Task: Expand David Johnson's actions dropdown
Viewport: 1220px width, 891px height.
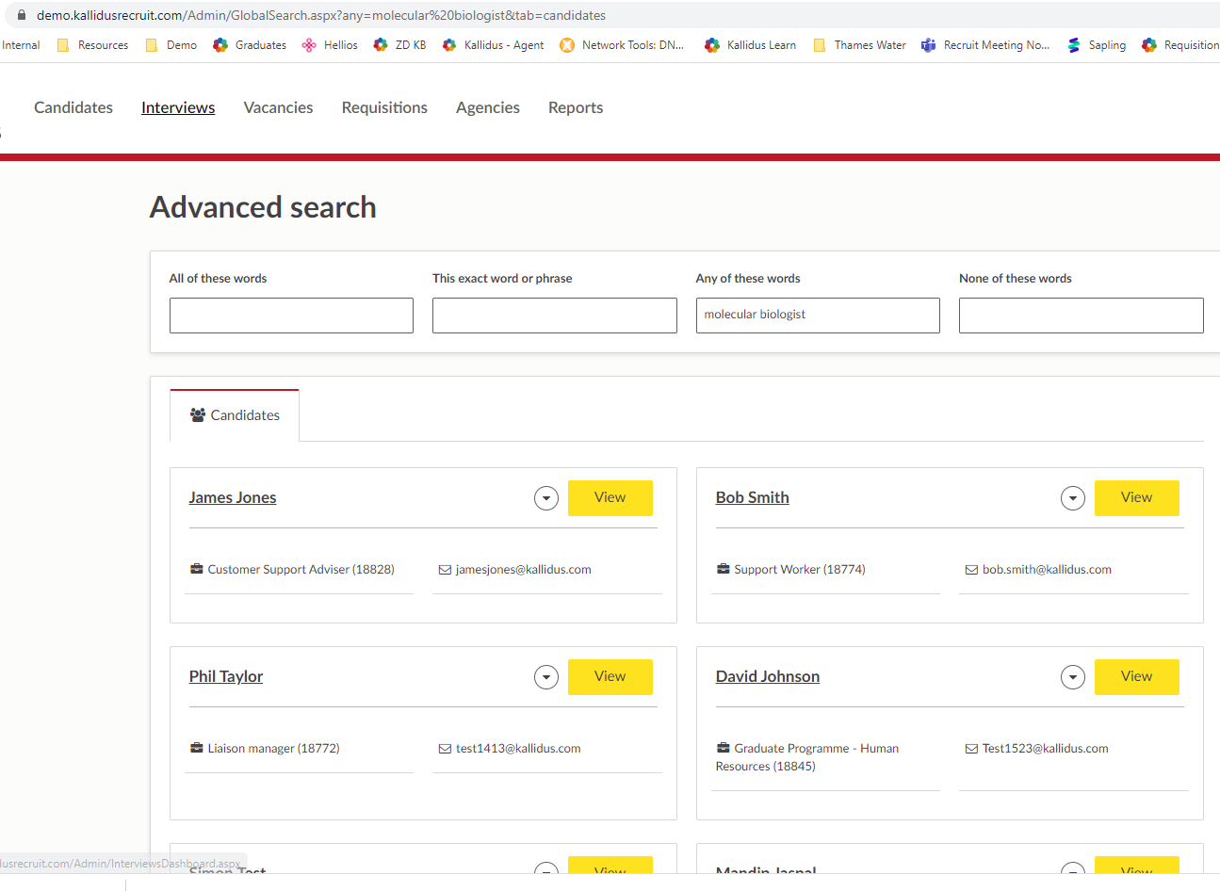Action: pyautogui.click(x=1073, y=677)
